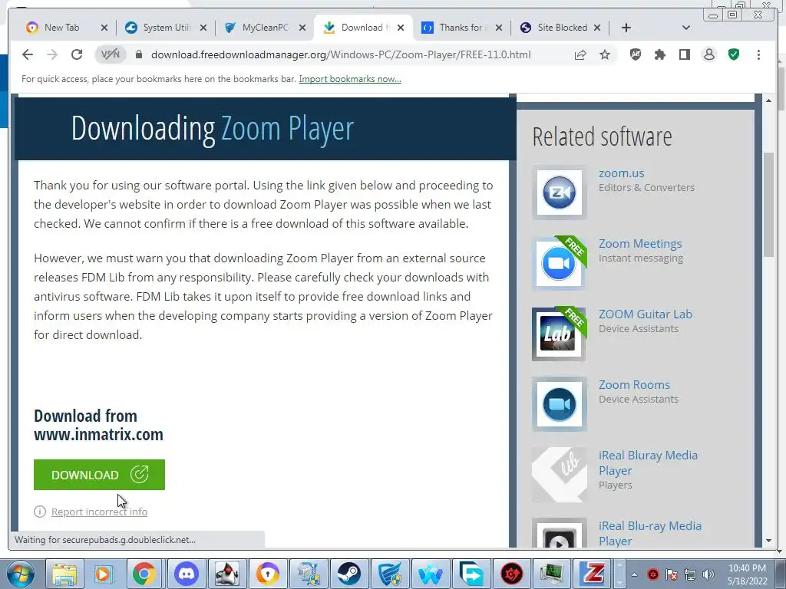The image size is (786, 589).
Task: Click the ZOOM Guitar Lab thumbnail
Action: click(x=559, y=334)
